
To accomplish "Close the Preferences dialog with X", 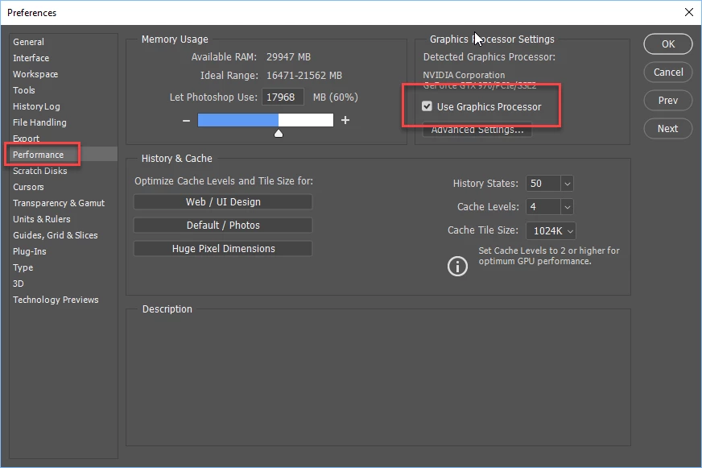I will 688,13.
